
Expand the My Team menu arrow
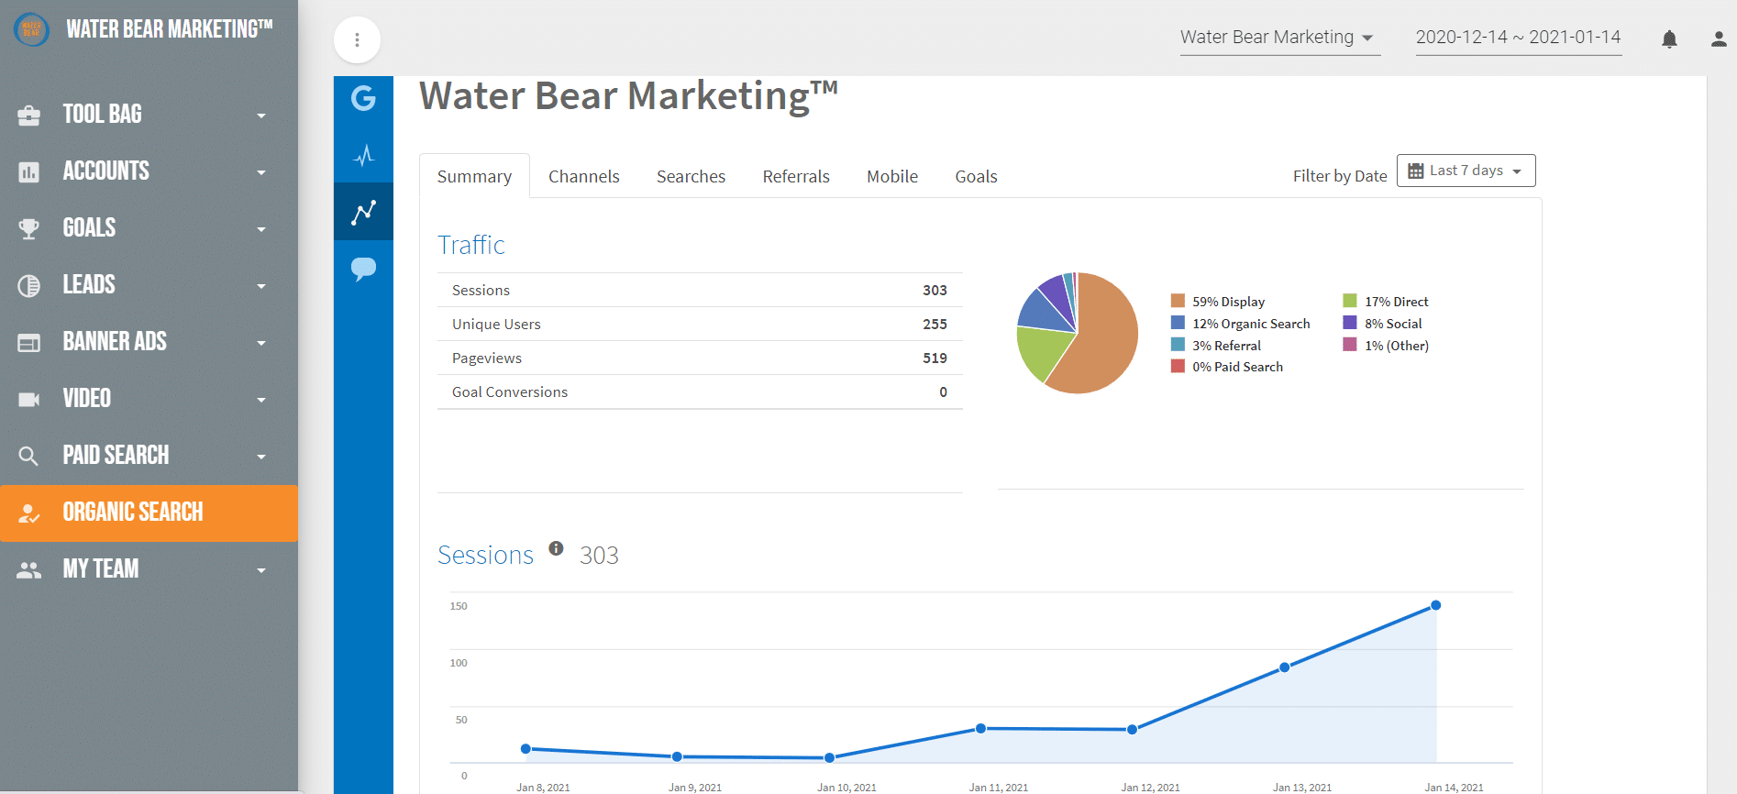(x=261, y=570)
